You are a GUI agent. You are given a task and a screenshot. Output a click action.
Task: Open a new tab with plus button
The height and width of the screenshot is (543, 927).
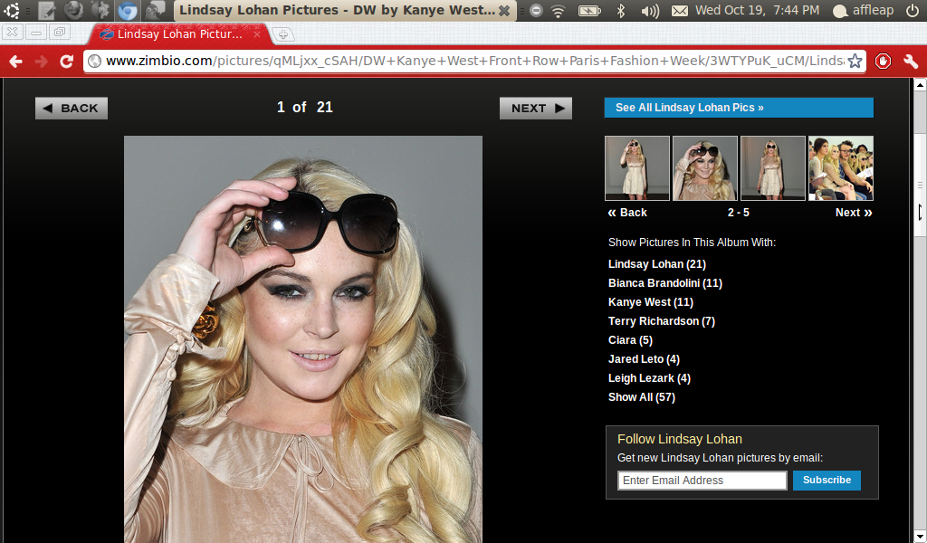283,34
